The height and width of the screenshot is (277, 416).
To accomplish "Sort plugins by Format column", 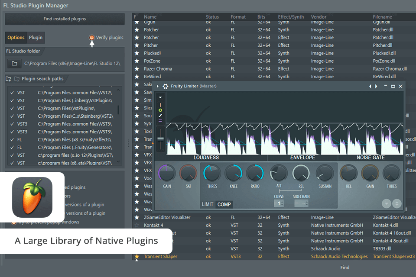I will [238, 17].
